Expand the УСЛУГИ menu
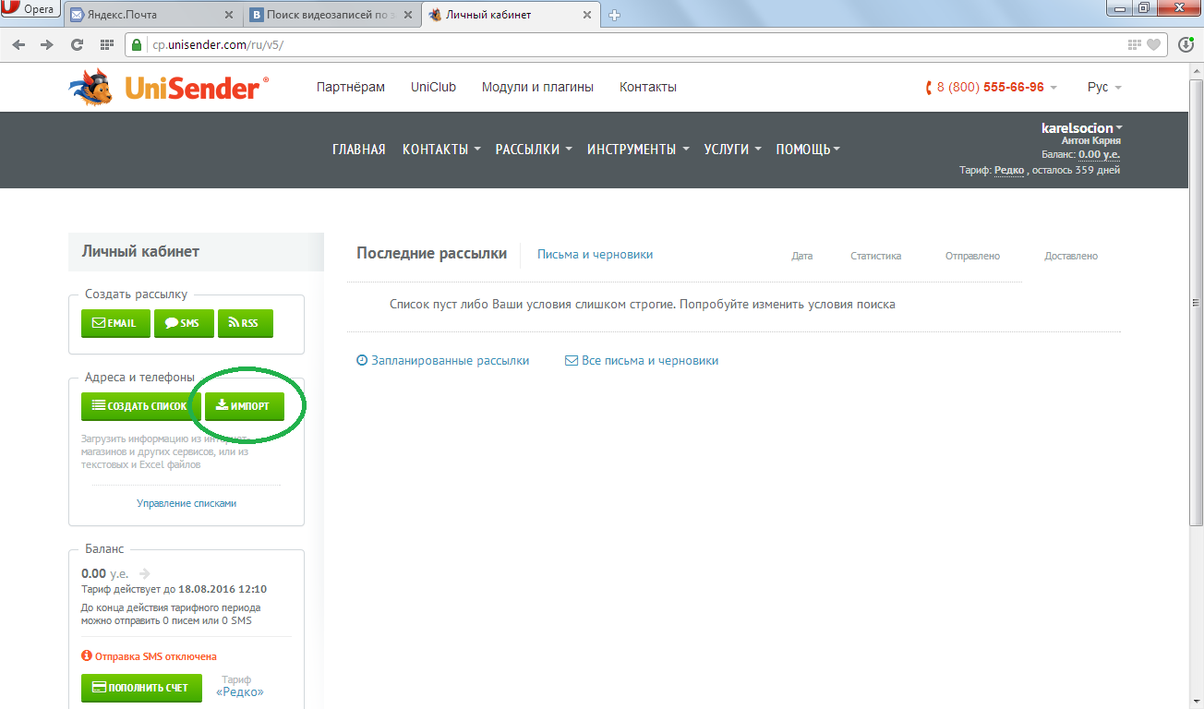This screenshot has height=709, width=1204. pyautogui.click(x=732, y=150)
